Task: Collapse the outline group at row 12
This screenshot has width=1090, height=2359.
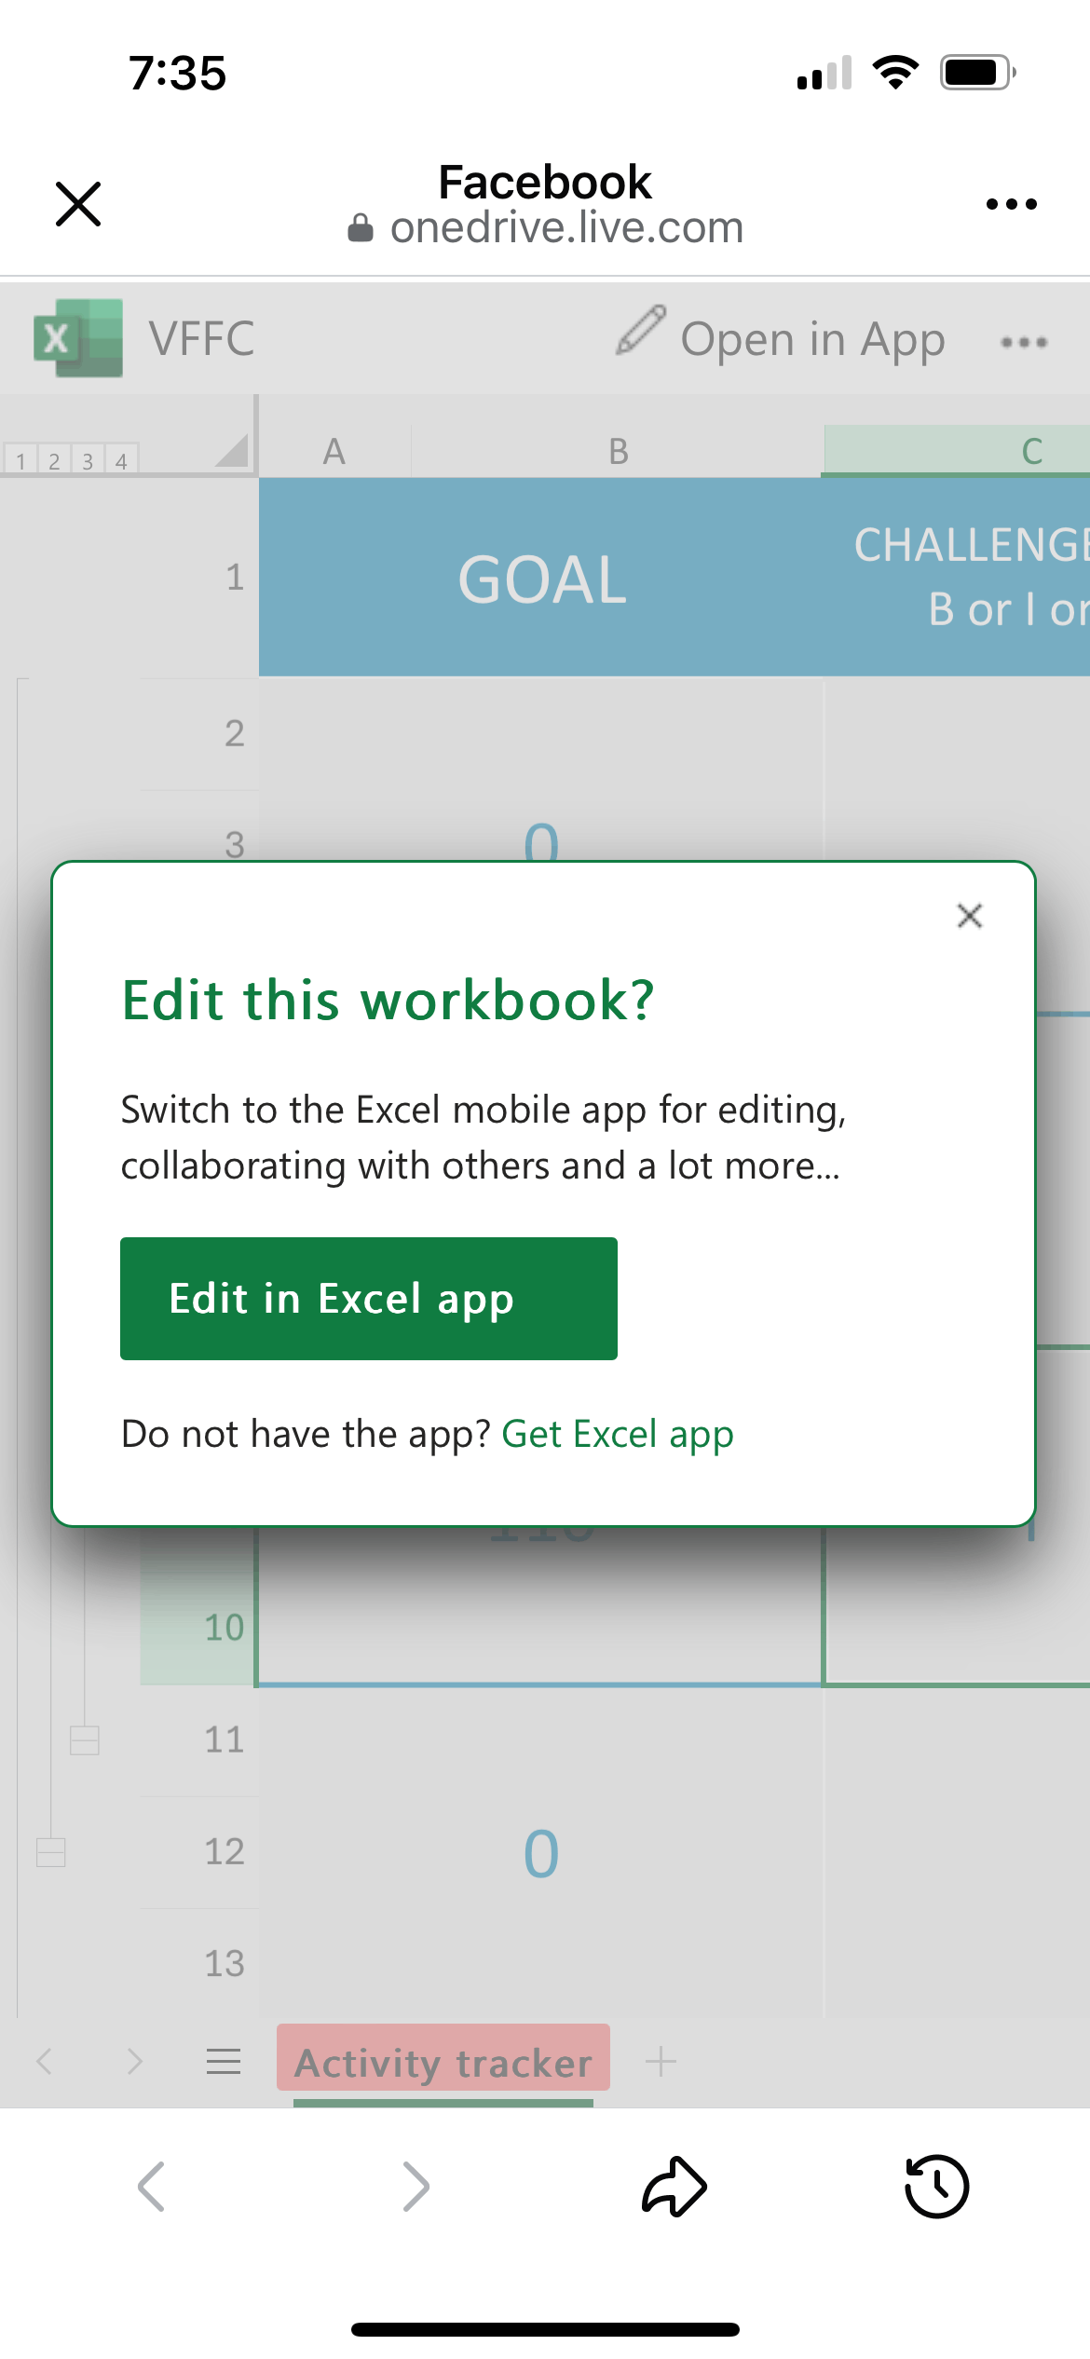Action: [x=51, y=1852]
